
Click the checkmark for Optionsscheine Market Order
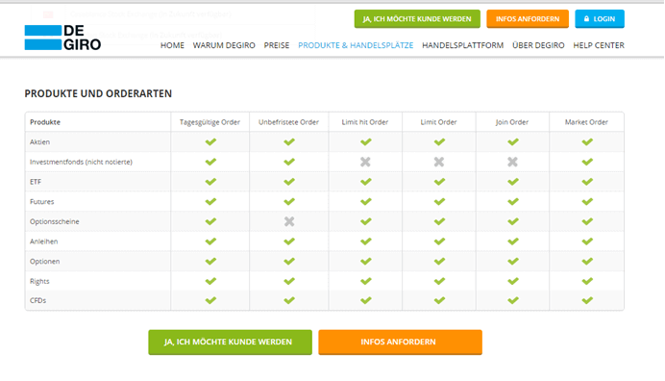[x=587, y=221]
